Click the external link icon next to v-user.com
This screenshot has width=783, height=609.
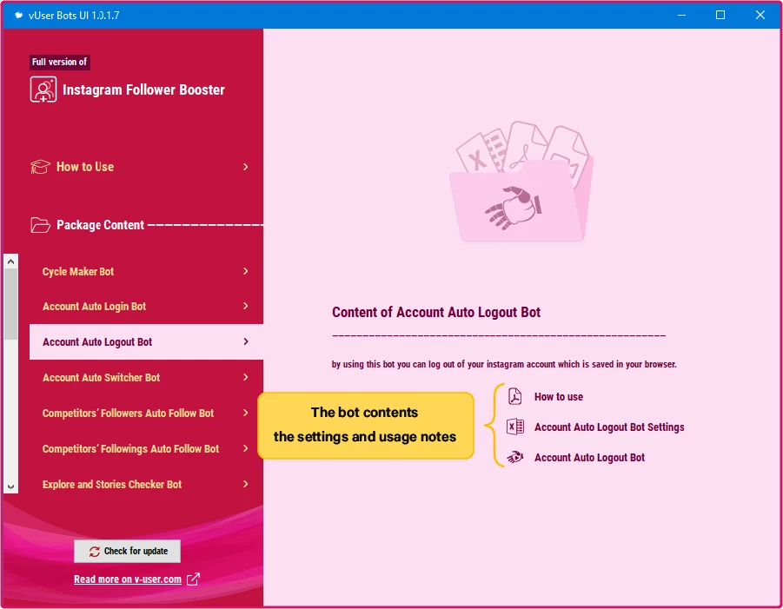193,579
